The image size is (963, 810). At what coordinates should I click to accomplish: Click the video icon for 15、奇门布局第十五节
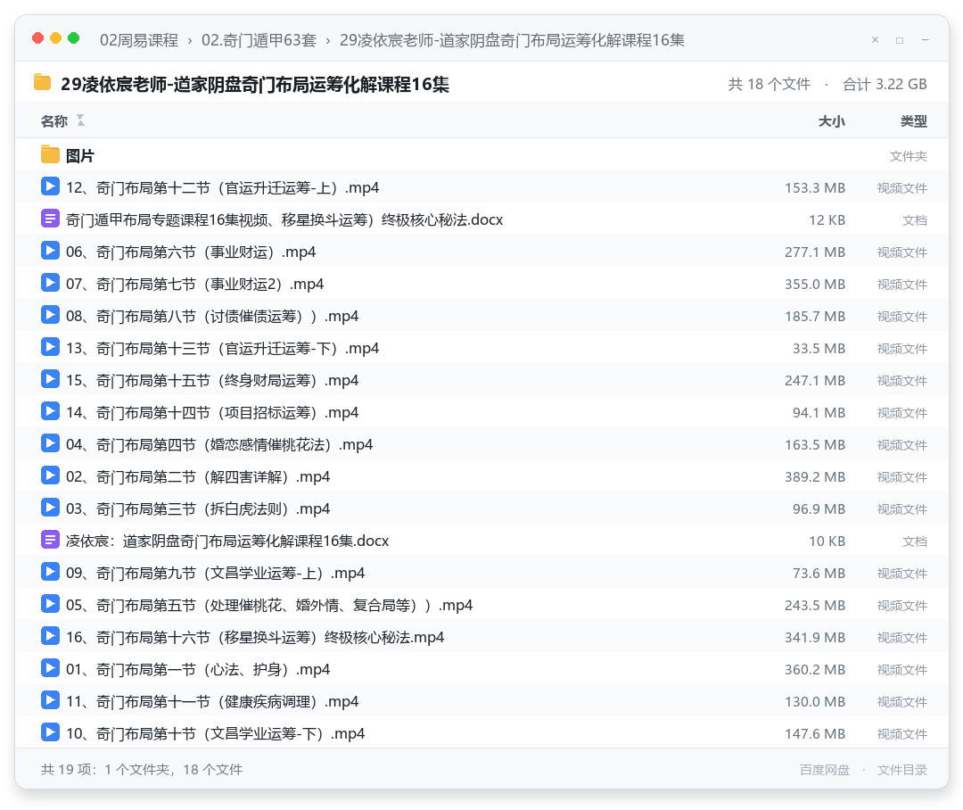(x=50, y=379)
